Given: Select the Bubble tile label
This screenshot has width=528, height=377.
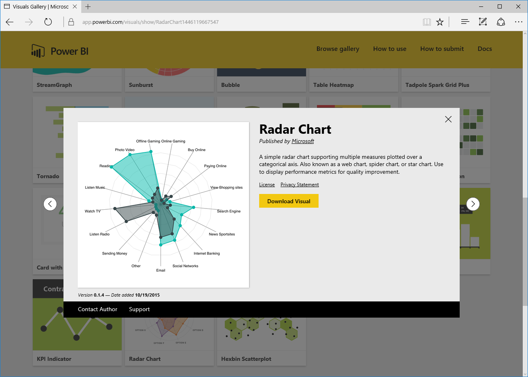Looking at the screenshot, I should coord(230,85).
